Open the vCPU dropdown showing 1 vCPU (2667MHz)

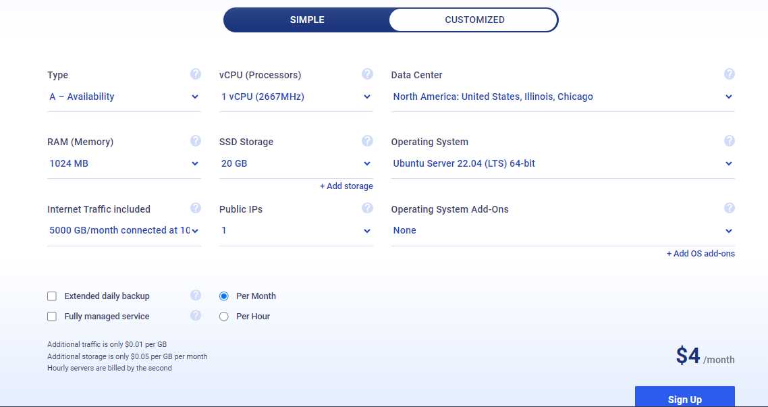(x=296, y=97)
